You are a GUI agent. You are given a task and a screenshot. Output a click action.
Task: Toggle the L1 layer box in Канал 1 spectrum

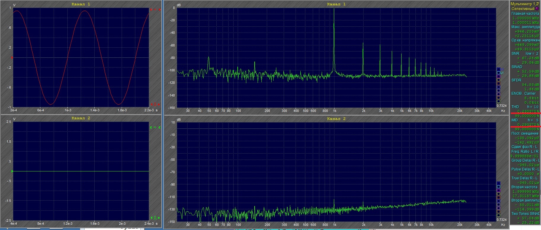pyautogui.click(x=499, y=73)
